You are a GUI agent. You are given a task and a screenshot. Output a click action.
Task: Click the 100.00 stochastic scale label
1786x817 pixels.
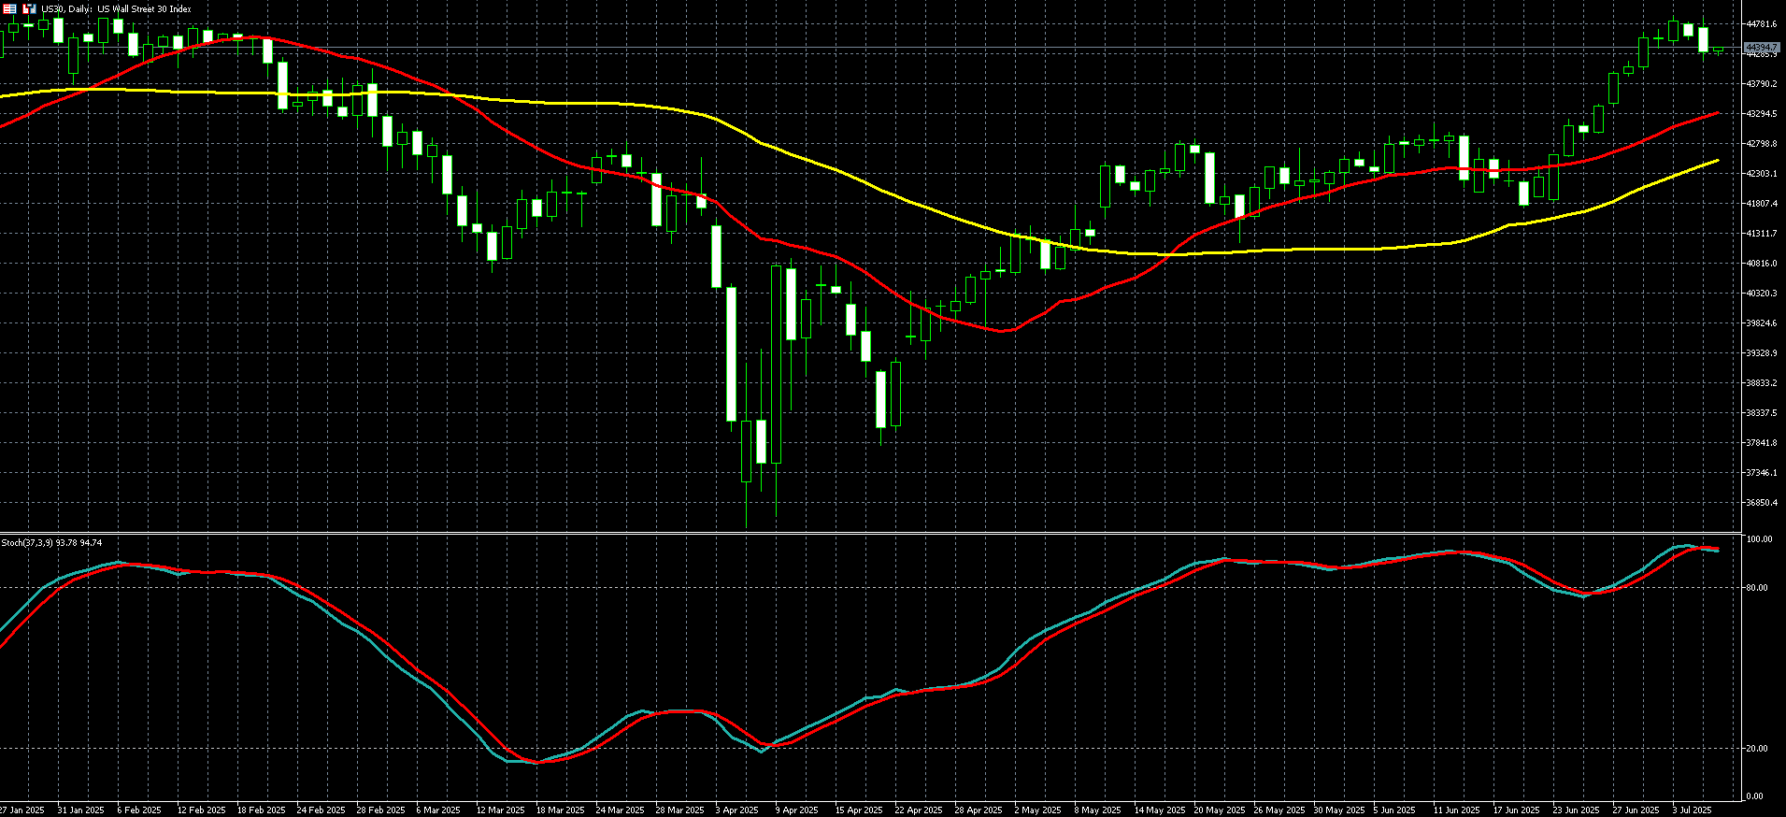tap(1759, 540)
